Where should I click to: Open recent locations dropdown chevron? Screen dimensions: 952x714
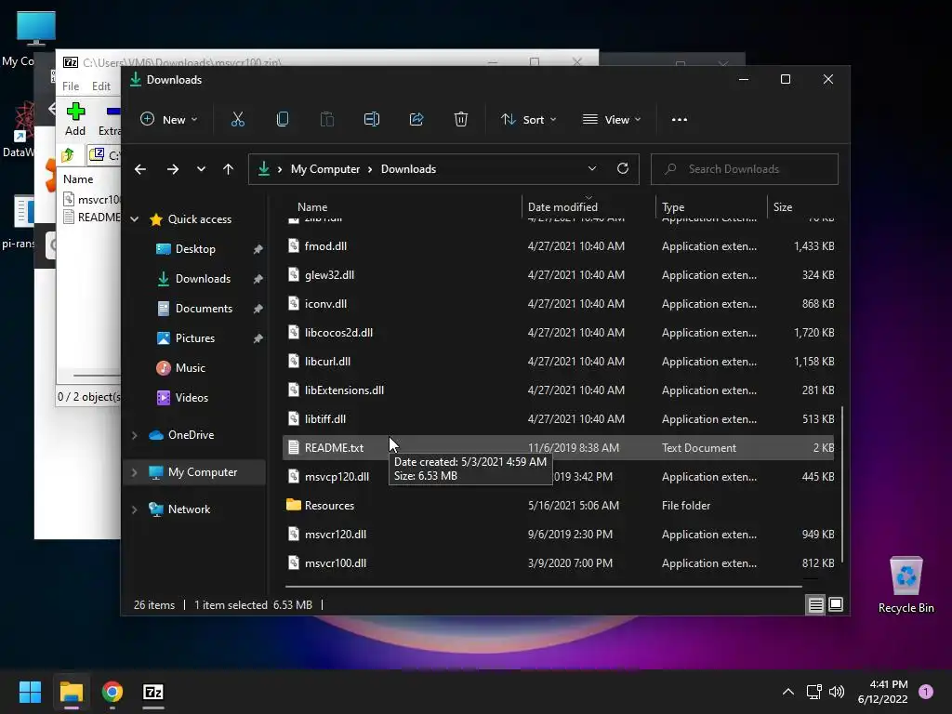[201, 169]
